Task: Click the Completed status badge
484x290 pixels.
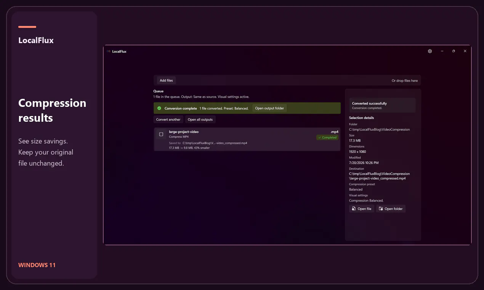Action: pos(327,137)
